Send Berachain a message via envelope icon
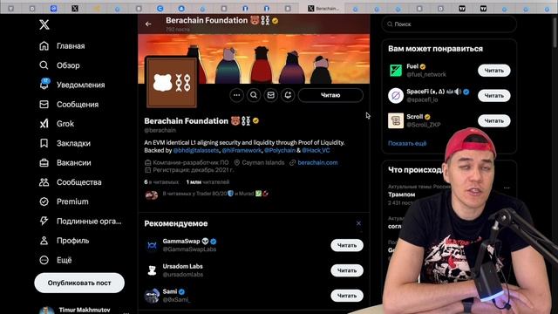 point(271,95)
